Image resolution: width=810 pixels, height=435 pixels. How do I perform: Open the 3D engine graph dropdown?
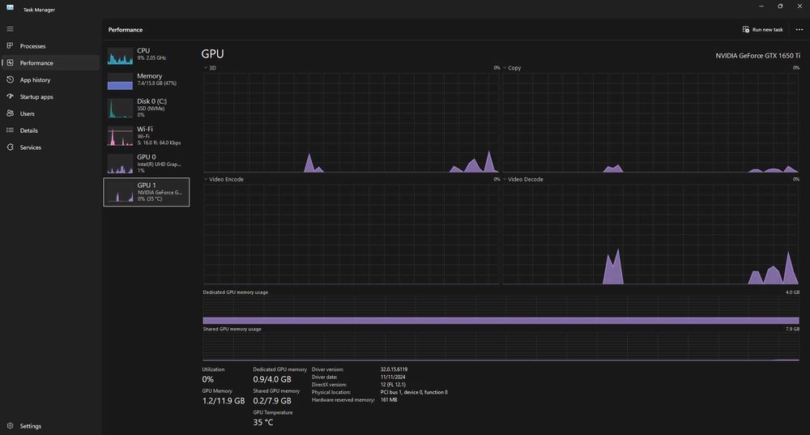(x=206, y=68)
